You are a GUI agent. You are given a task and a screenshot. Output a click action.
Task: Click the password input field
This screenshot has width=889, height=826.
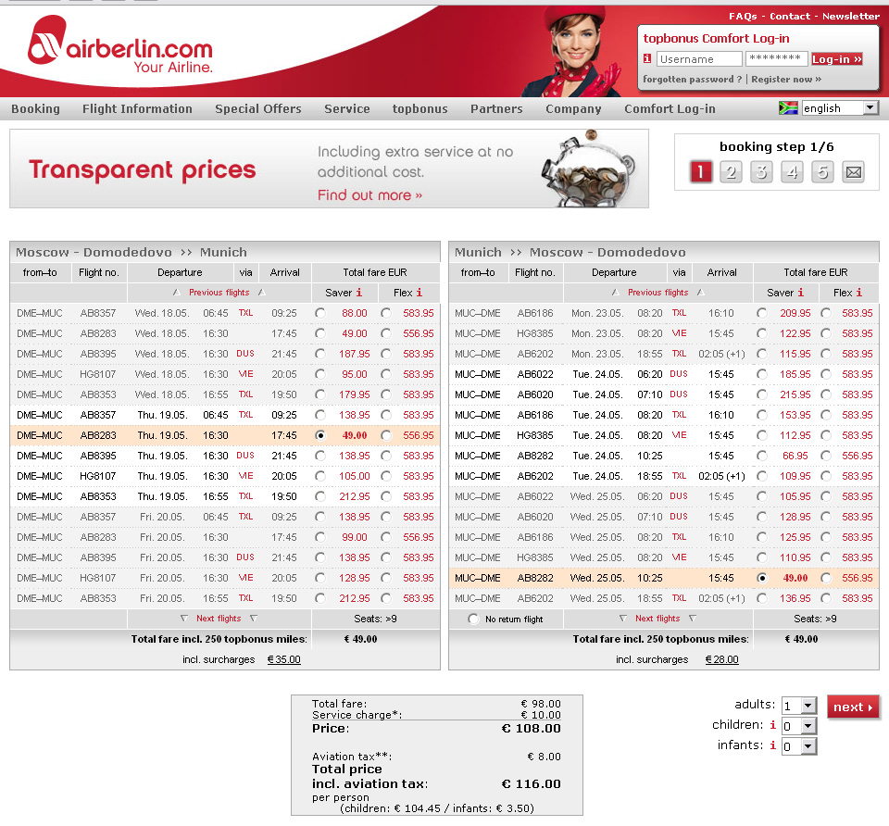click(776, 58)
